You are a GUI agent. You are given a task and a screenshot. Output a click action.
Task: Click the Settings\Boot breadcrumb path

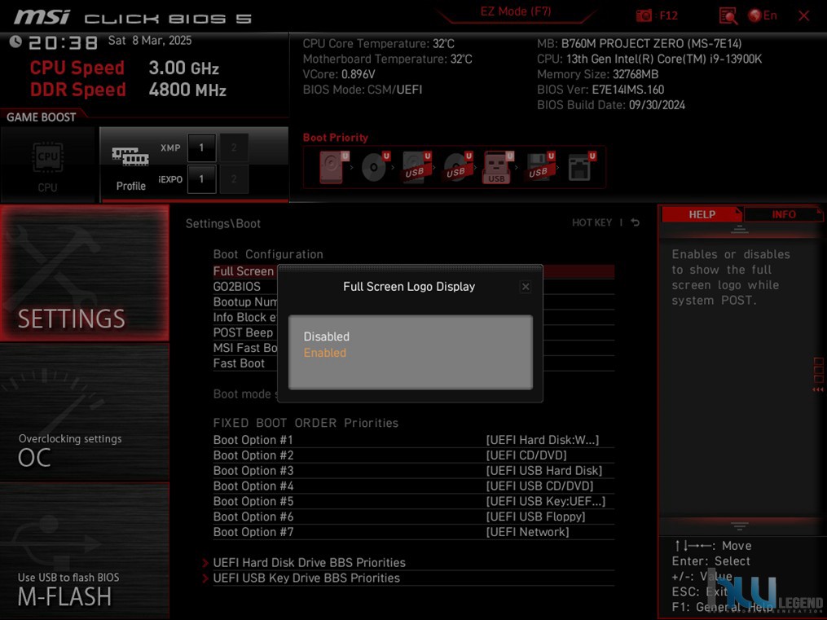(223, 223)
